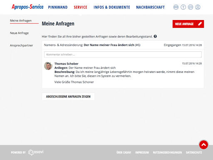The image size is (213, 160).
Task: Open the mail inbox icon
Action: (x=176, y=7)
